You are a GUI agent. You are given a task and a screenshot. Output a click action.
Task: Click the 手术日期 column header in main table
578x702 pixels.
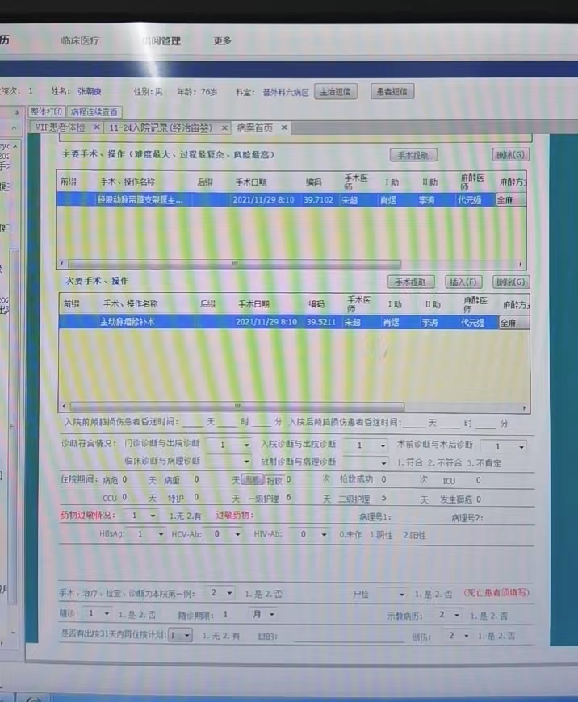251,182
